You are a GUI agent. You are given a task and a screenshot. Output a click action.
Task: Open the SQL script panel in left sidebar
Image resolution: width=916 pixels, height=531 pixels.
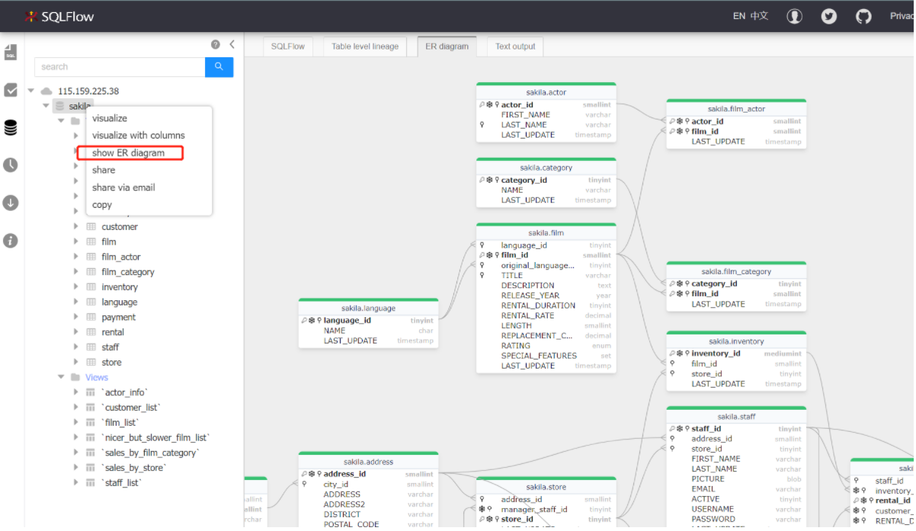[10, 52]
